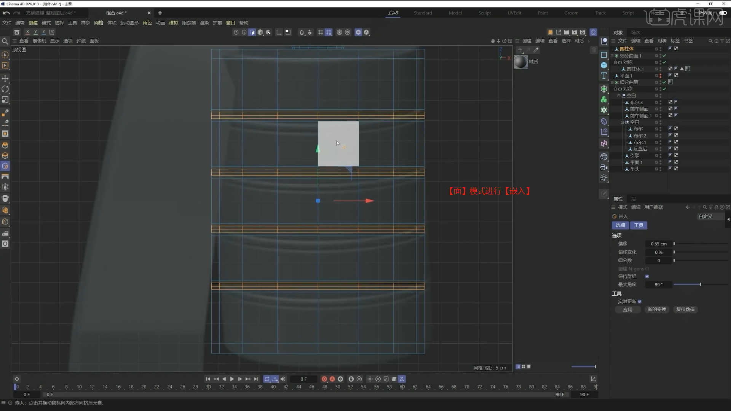Open viewport 摄像机 menu
This screenshot has width=731, height=411.
[39, 41]
